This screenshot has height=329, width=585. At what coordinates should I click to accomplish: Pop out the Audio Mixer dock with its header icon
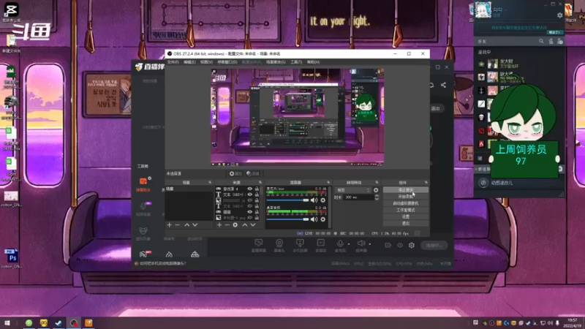click(328, 182)
